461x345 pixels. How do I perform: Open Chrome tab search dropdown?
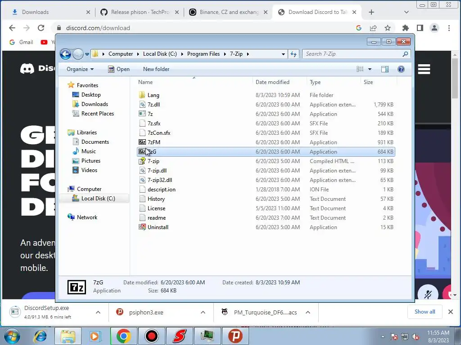tap(407, 12)
